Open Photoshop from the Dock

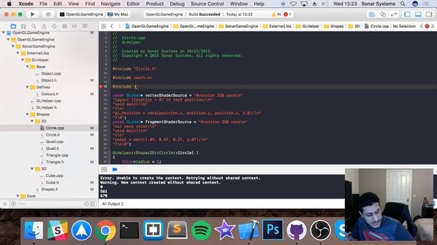pyautogui.click(x=272, y=230)
